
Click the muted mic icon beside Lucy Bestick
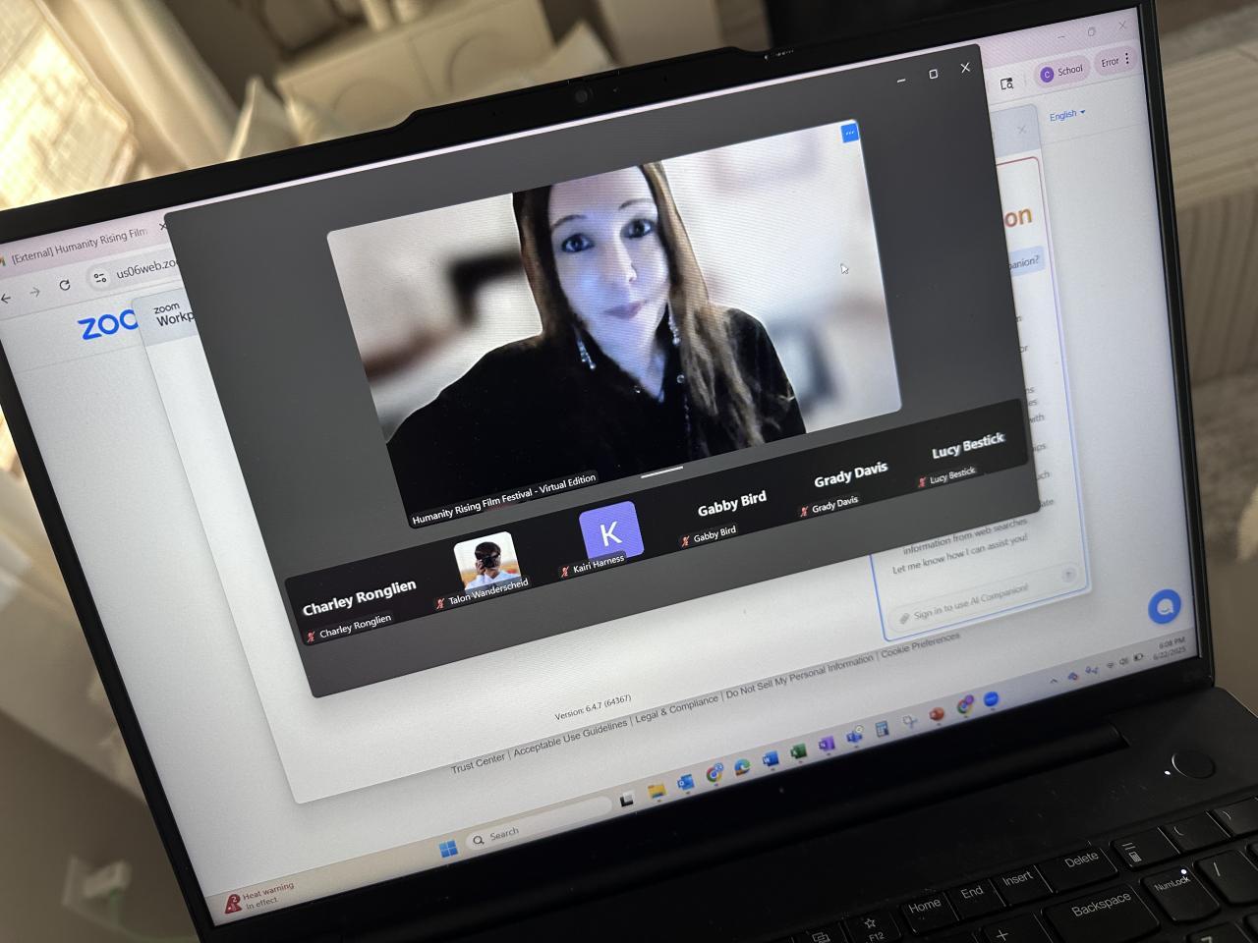point(922,481)
